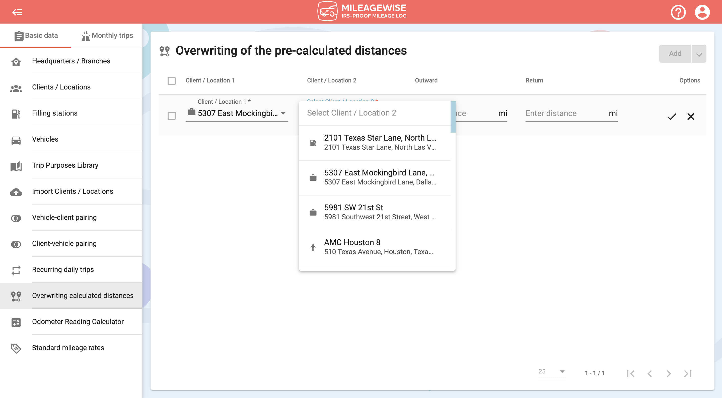Click the Recurring daily trips repeat icon
Screen dimensions: 722x398
click(16, 270)
